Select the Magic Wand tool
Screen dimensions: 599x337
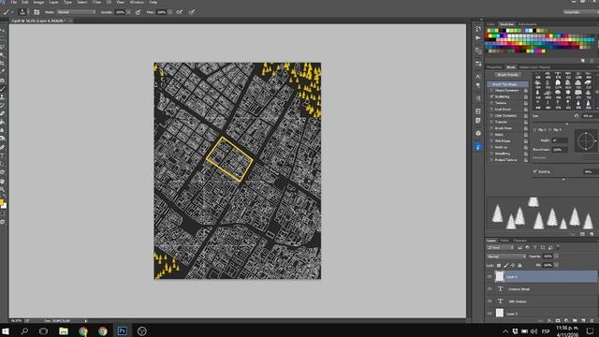(x=3, y=55)
